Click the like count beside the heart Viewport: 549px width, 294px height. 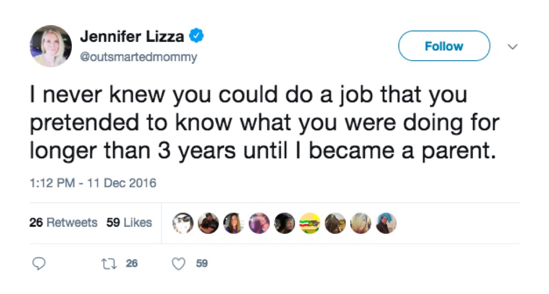(x=202, y=263)
